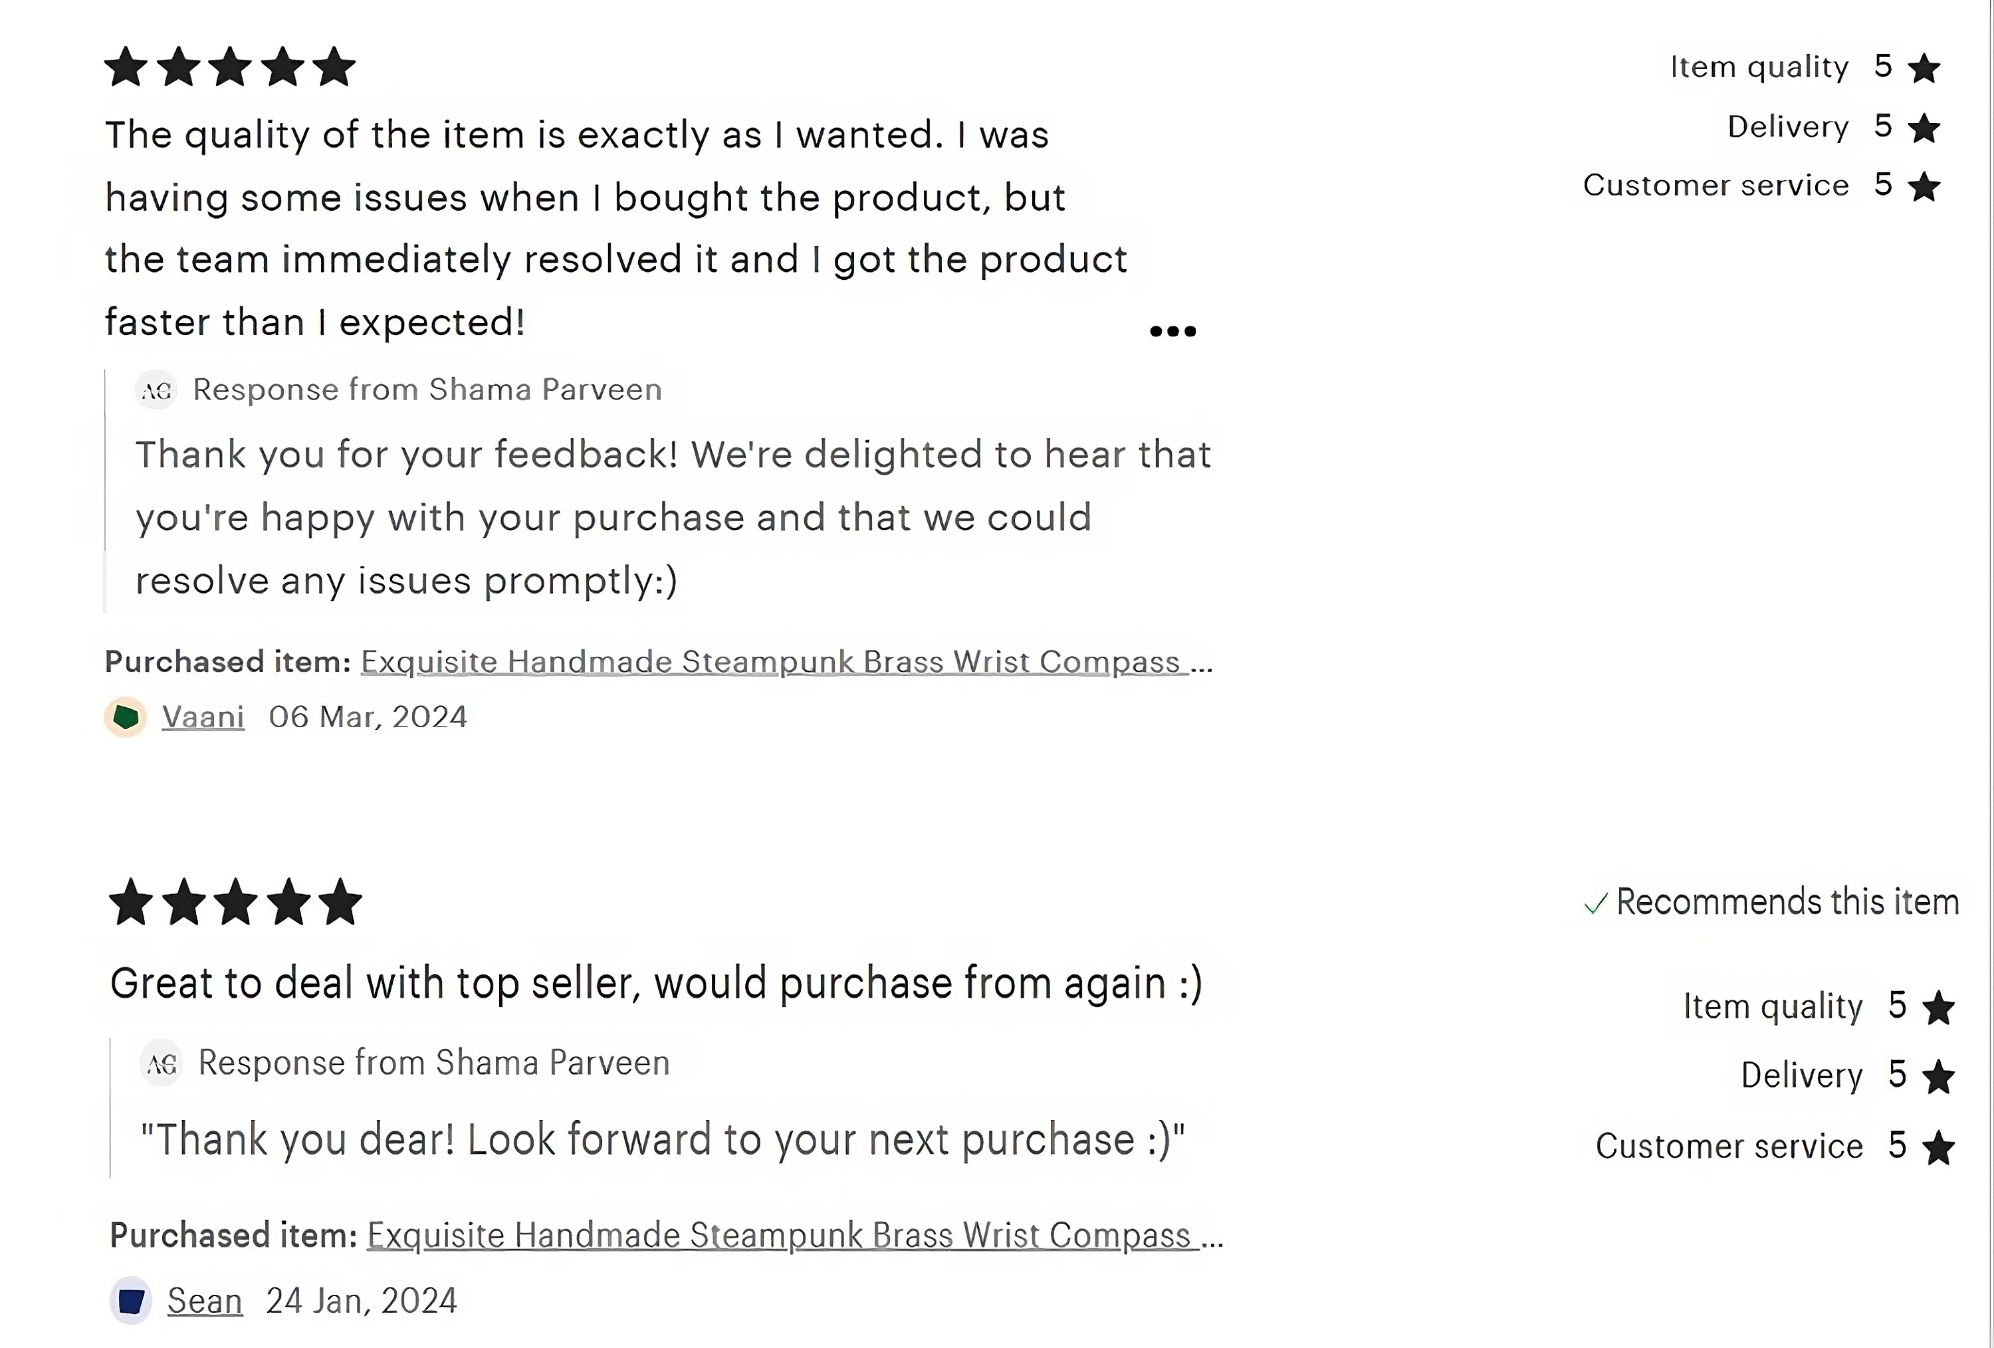Open purchased item link in Sean's review
Image resolution: width=1994 pixels, height=1348 pixels.
click(796, 1236)
